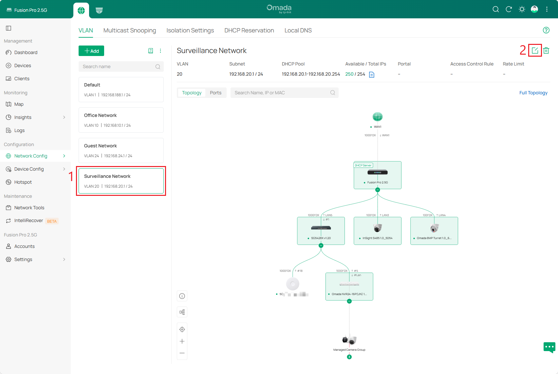Open VLAN list options dots menu
The width and height of the screenshot is (558, 374).
coord(160,51)
